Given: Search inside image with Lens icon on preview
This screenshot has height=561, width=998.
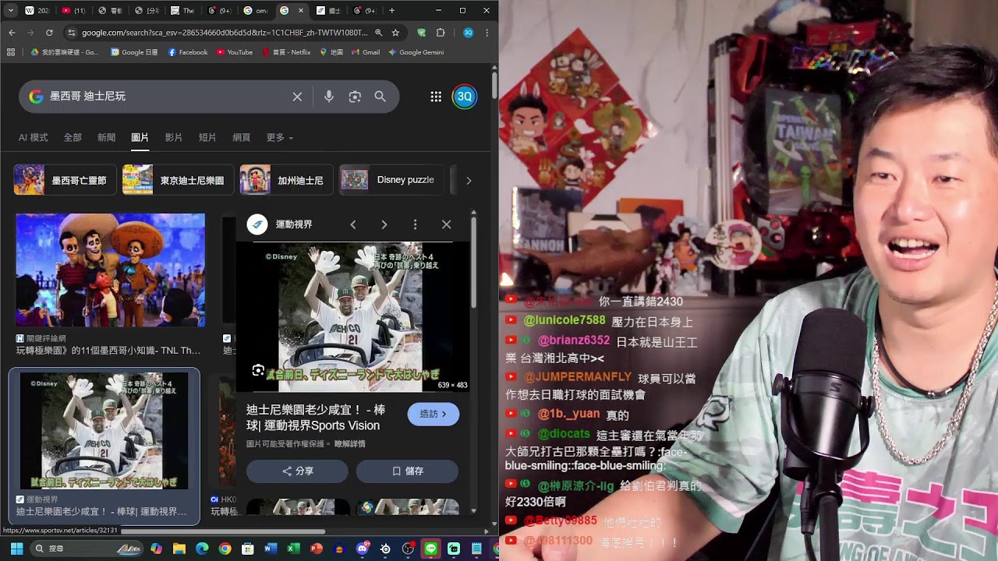Looking at the screenshot, I should [x=258, y=370].
